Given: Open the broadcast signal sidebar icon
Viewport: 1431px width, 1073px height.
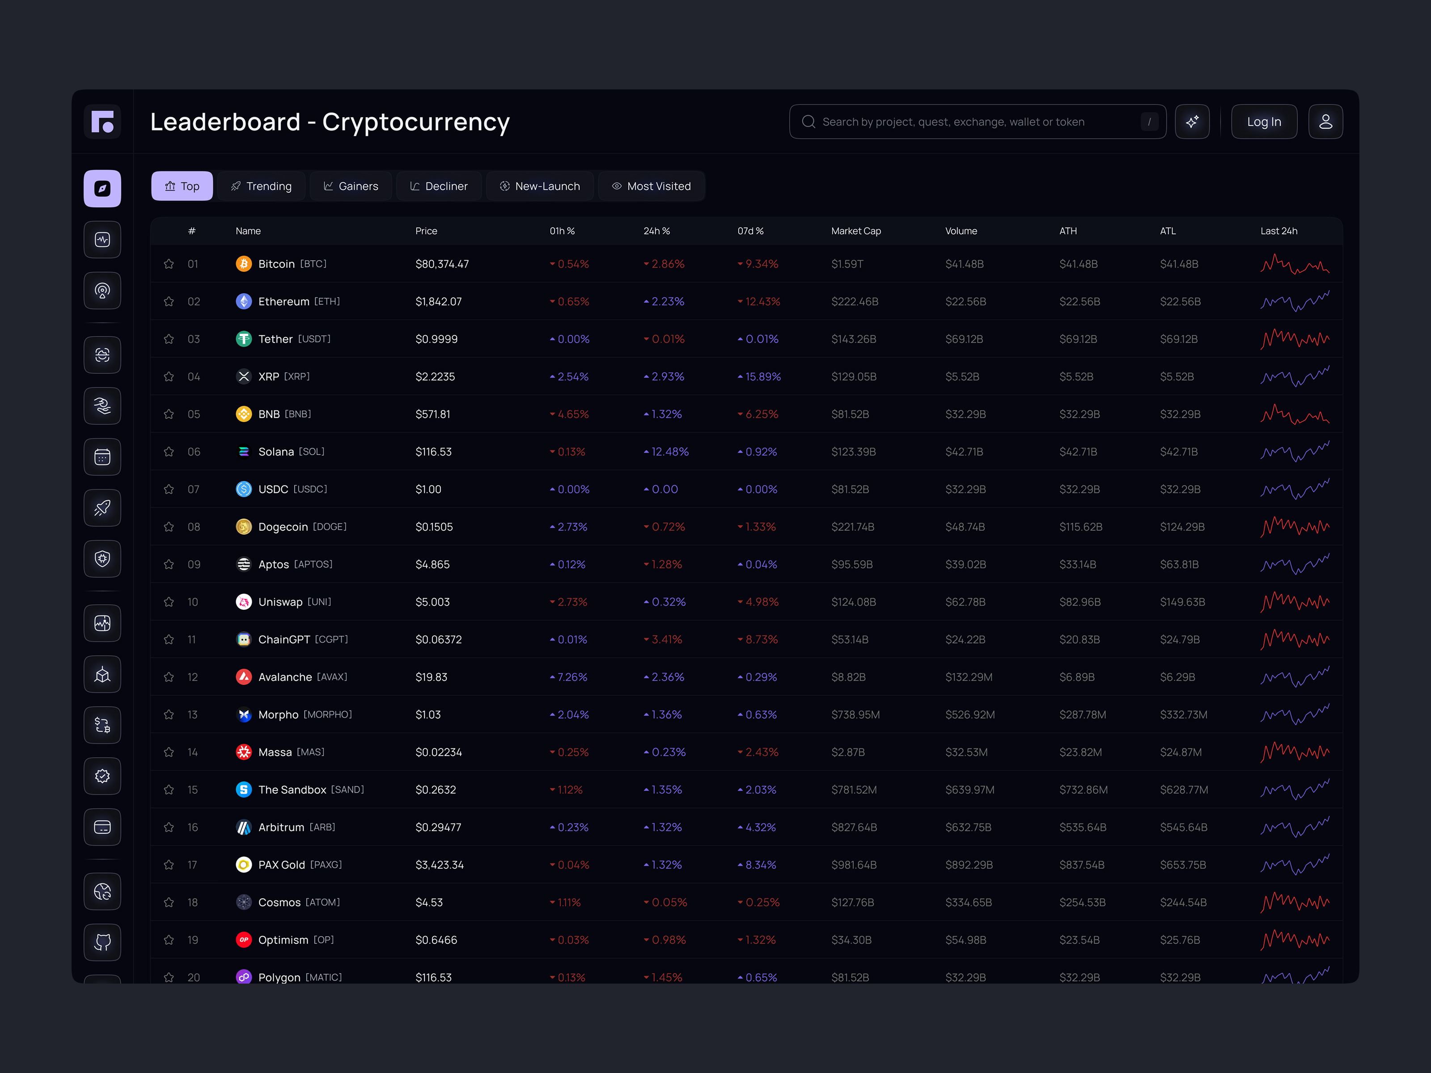Looking at the screenshot, I should [102, 291].
